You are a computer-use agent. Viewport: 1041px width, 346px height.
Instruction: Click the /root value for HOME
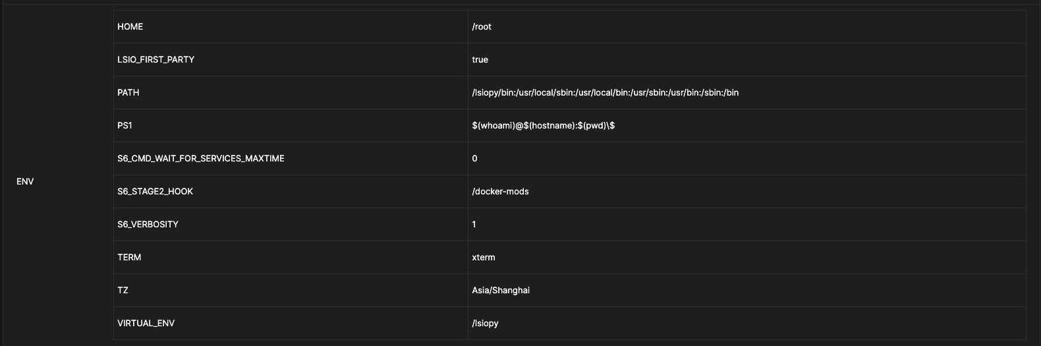tap(482, 27)
